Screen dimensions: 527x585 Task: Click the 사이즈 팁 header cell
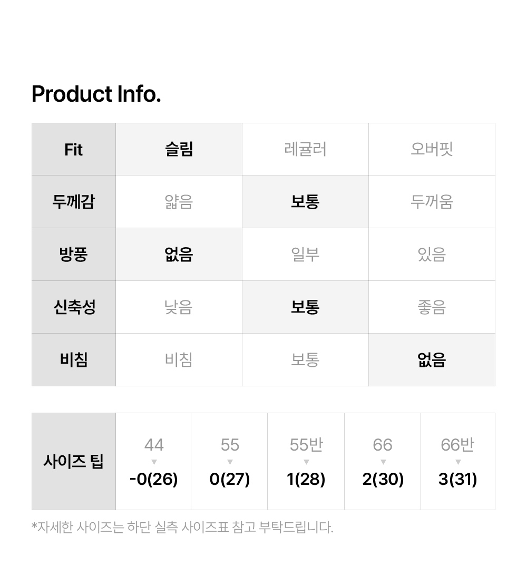tap(74, 462)
